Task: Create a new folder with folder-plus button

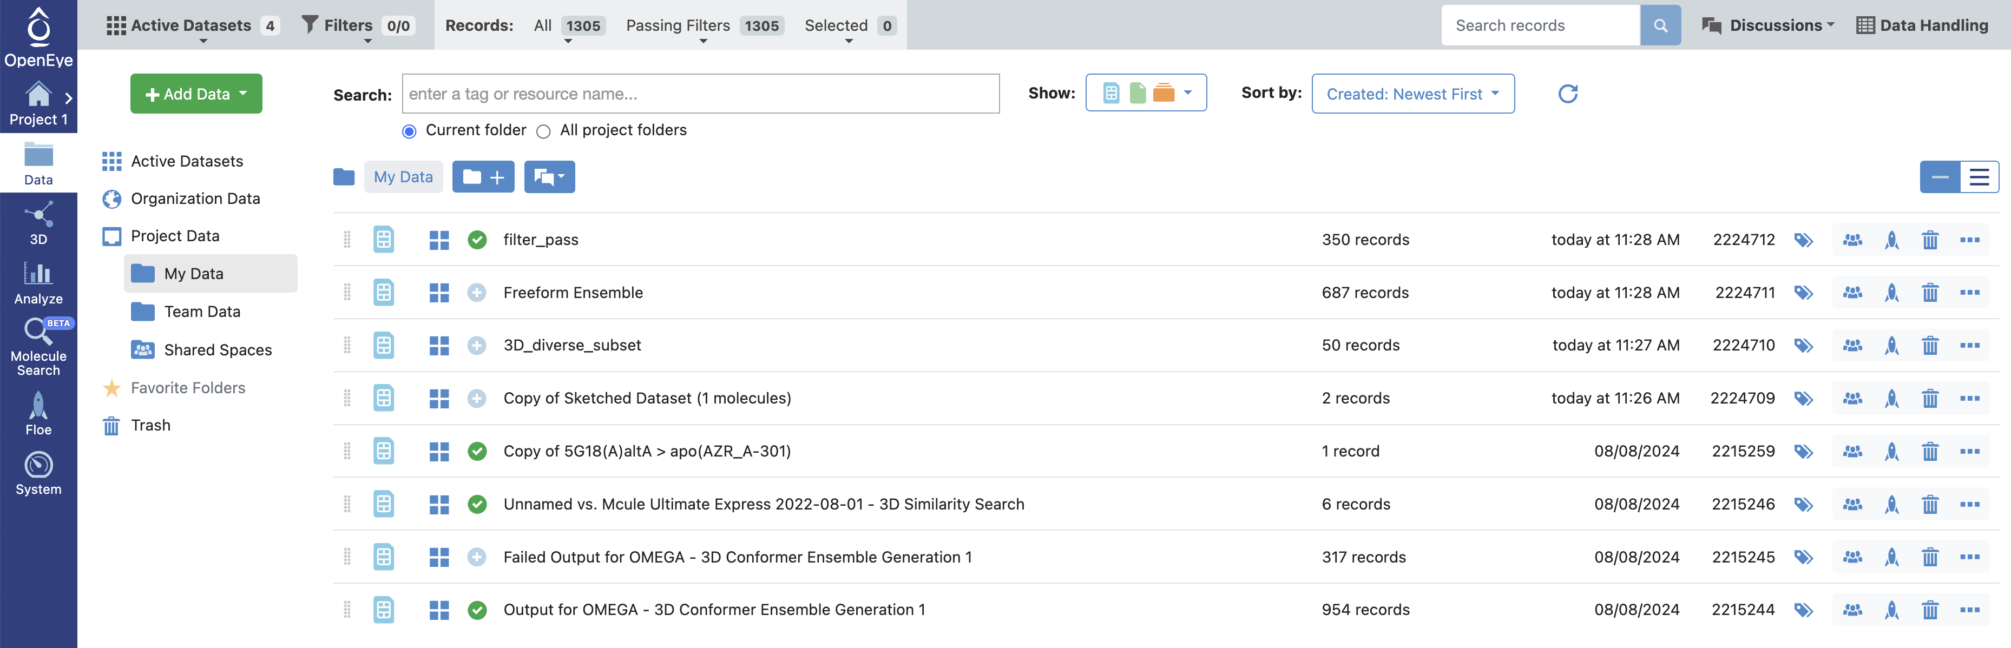Action: [x=483, y=177]
